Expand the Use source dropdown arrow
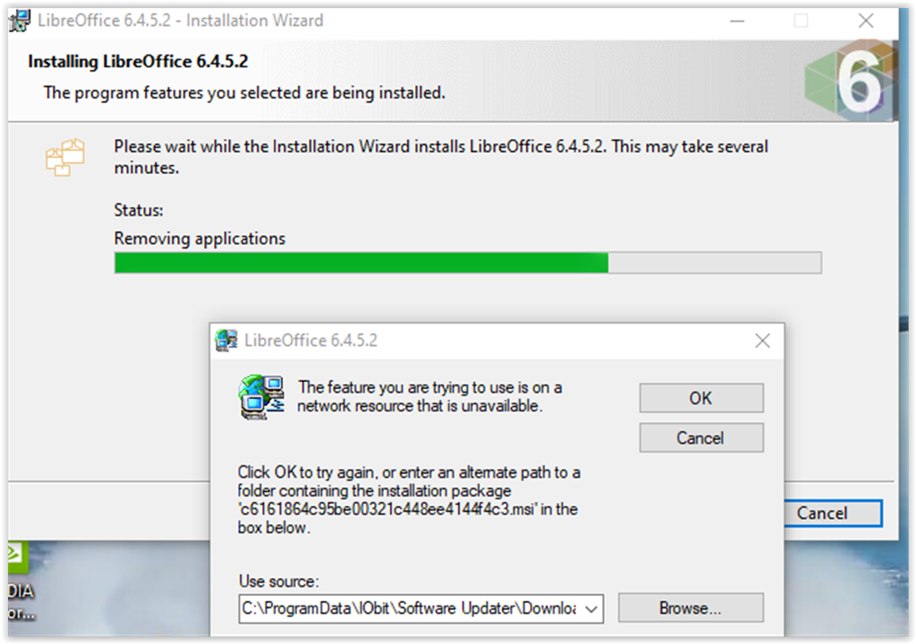This screenshot has height=644, width=916. [x=591, y=609]
